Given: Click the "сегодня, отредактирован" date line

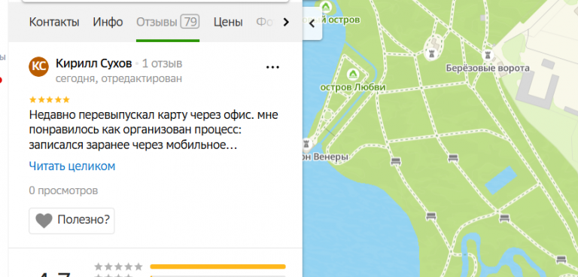Looking at the screenshot, I should click(119, 79).
